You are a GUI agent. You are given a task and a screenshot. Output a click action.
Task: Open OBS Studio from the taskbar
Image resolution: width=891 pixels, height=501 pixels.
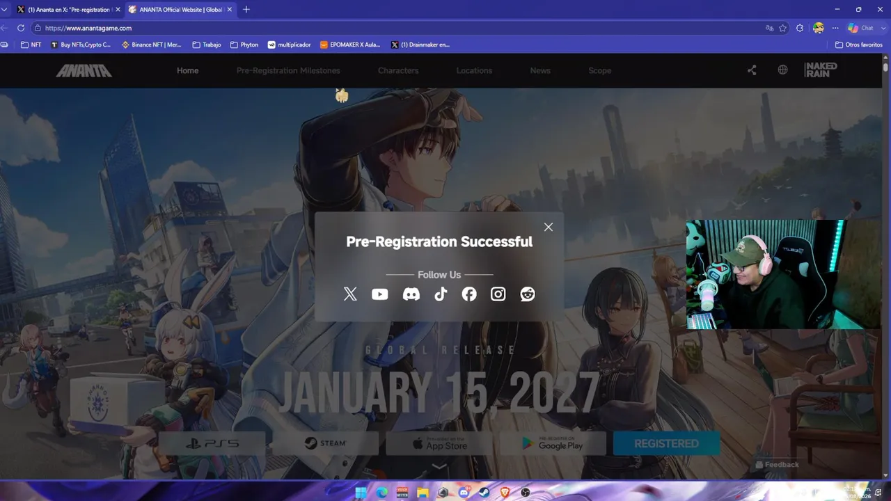(526, 493)
